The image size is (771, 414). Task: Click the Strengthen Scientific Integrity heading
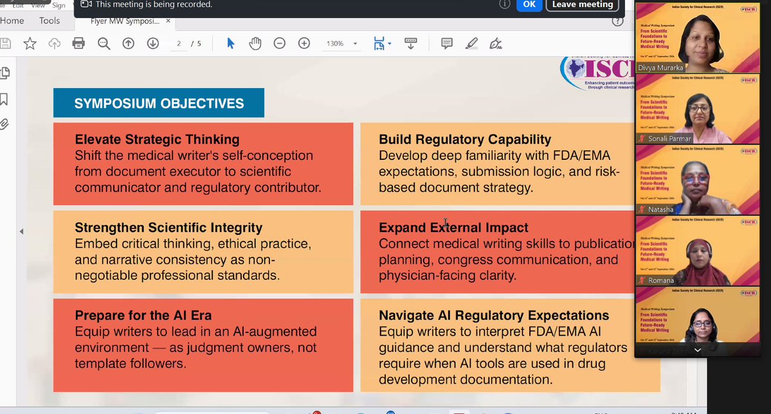coord(168,228)
